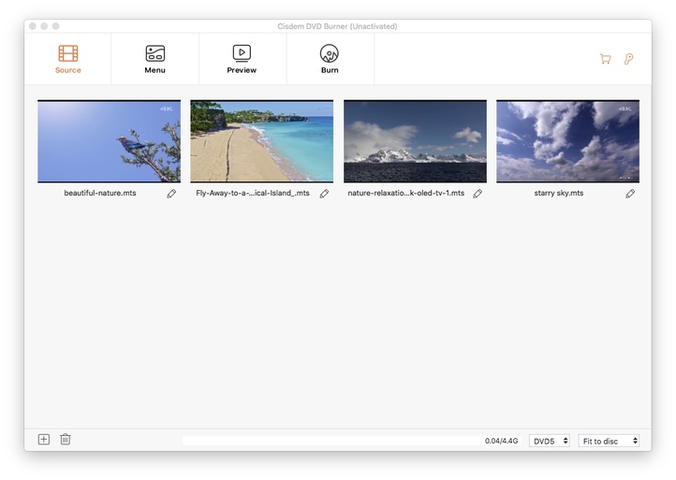676x480 pixels.
Task: Switch to the Source tab
Action: click(x=67, y=59)
